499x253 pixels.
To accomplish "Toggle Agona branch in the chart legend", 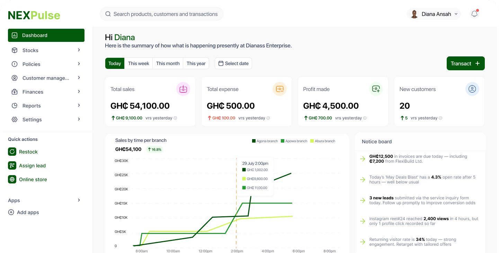I will tap(265, 141).
